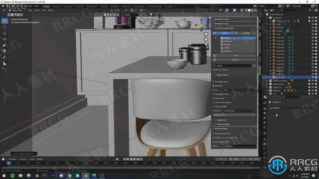This screenshot has width=319, height=179.
Task: Enable the My Assets Only checkbox
Action: 214,82
